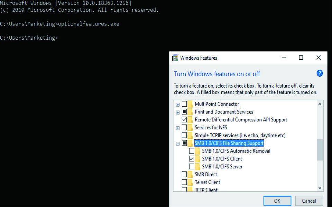Check Simple TCPIP services checkbox

pyautogui.click(x=184, y=135)
